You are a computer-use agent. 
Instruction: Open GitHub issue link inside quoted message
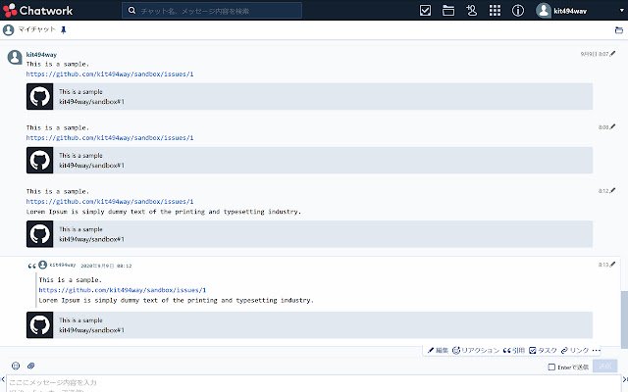[122, 290]
